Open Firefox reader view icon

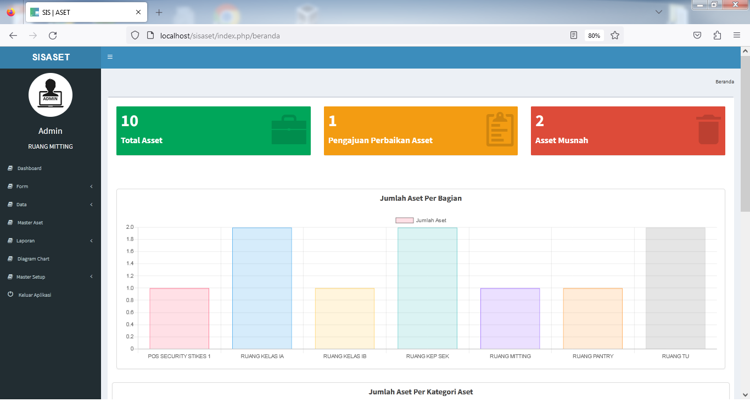coord(574,36)
